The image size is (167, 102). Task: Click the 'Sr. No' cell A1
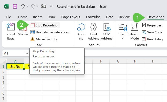coord(15,66)
